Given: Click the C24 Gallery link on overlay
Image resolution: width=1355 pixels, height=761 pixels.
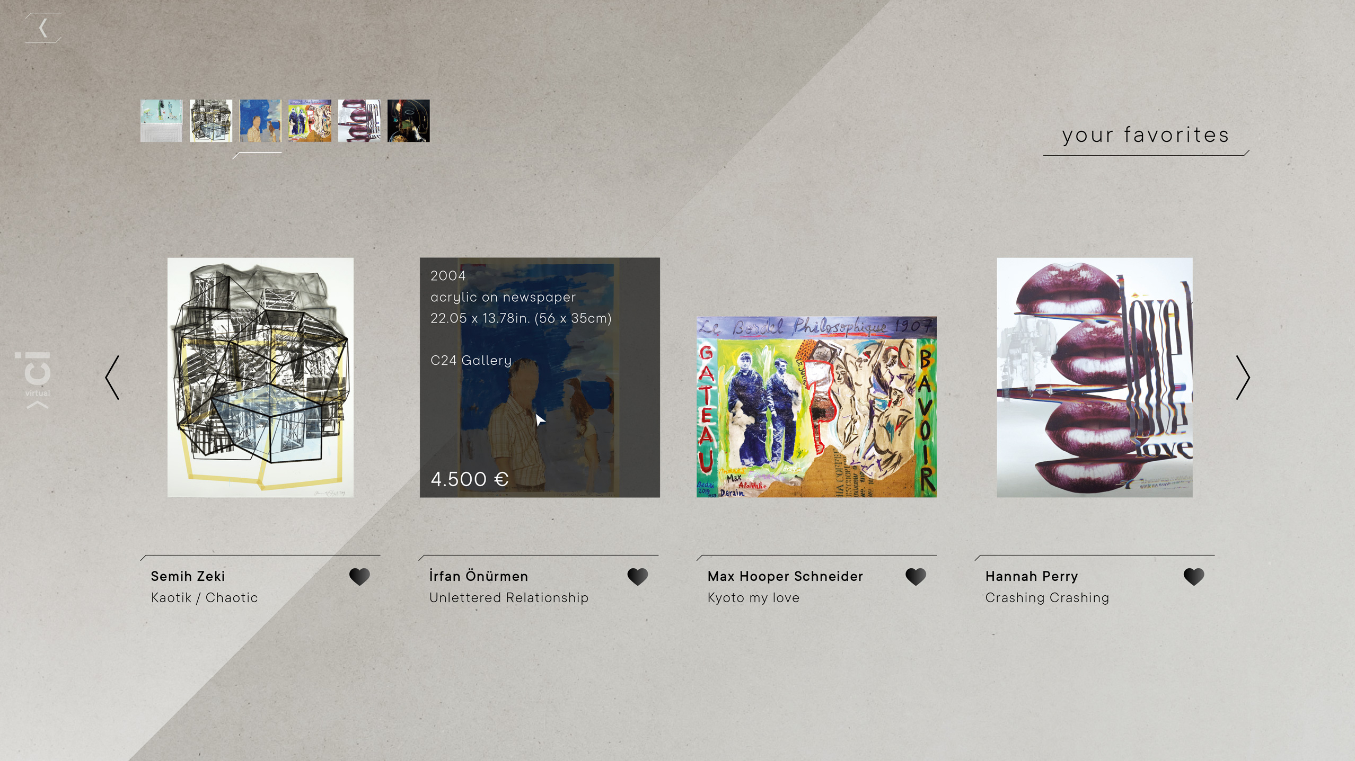Looking at the screenshot, I should pyautogui.click(x=471, y=361).
